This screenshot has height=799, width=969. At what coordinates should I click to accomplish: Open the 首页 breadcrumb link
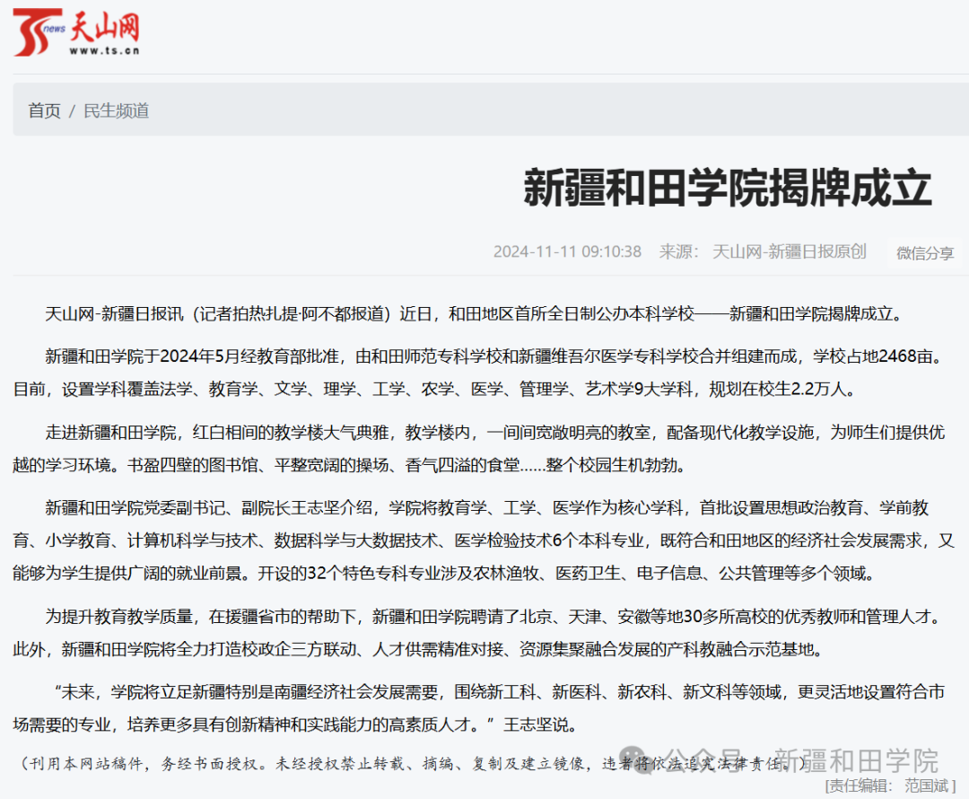click(42, 110)
